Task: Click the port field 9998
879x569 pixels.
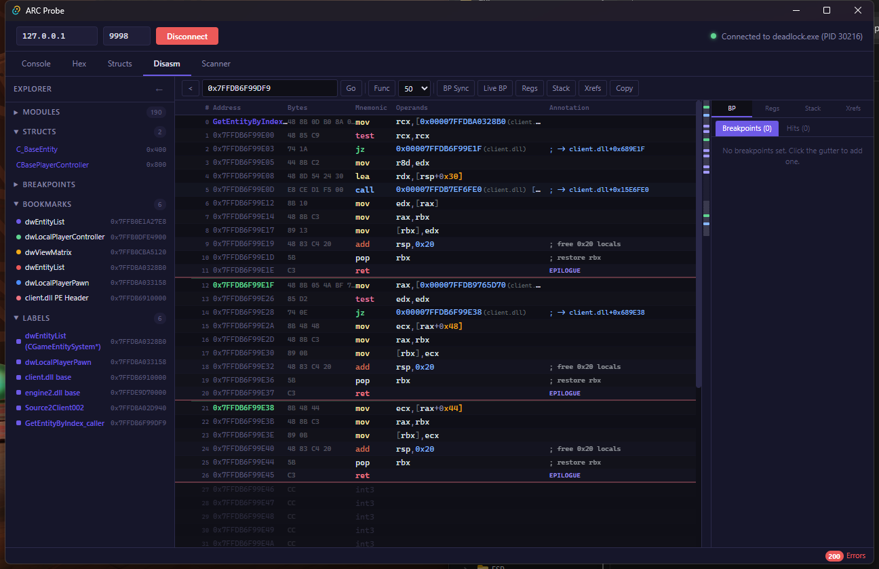Action: point(126,37)
